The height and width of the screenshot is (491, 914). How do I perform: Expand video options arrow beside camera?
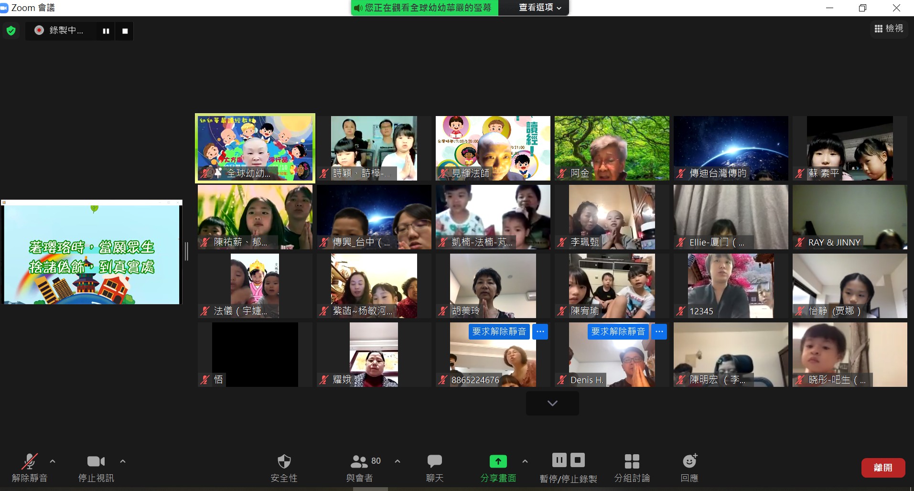pyautogui.click(x=123, y=461)
